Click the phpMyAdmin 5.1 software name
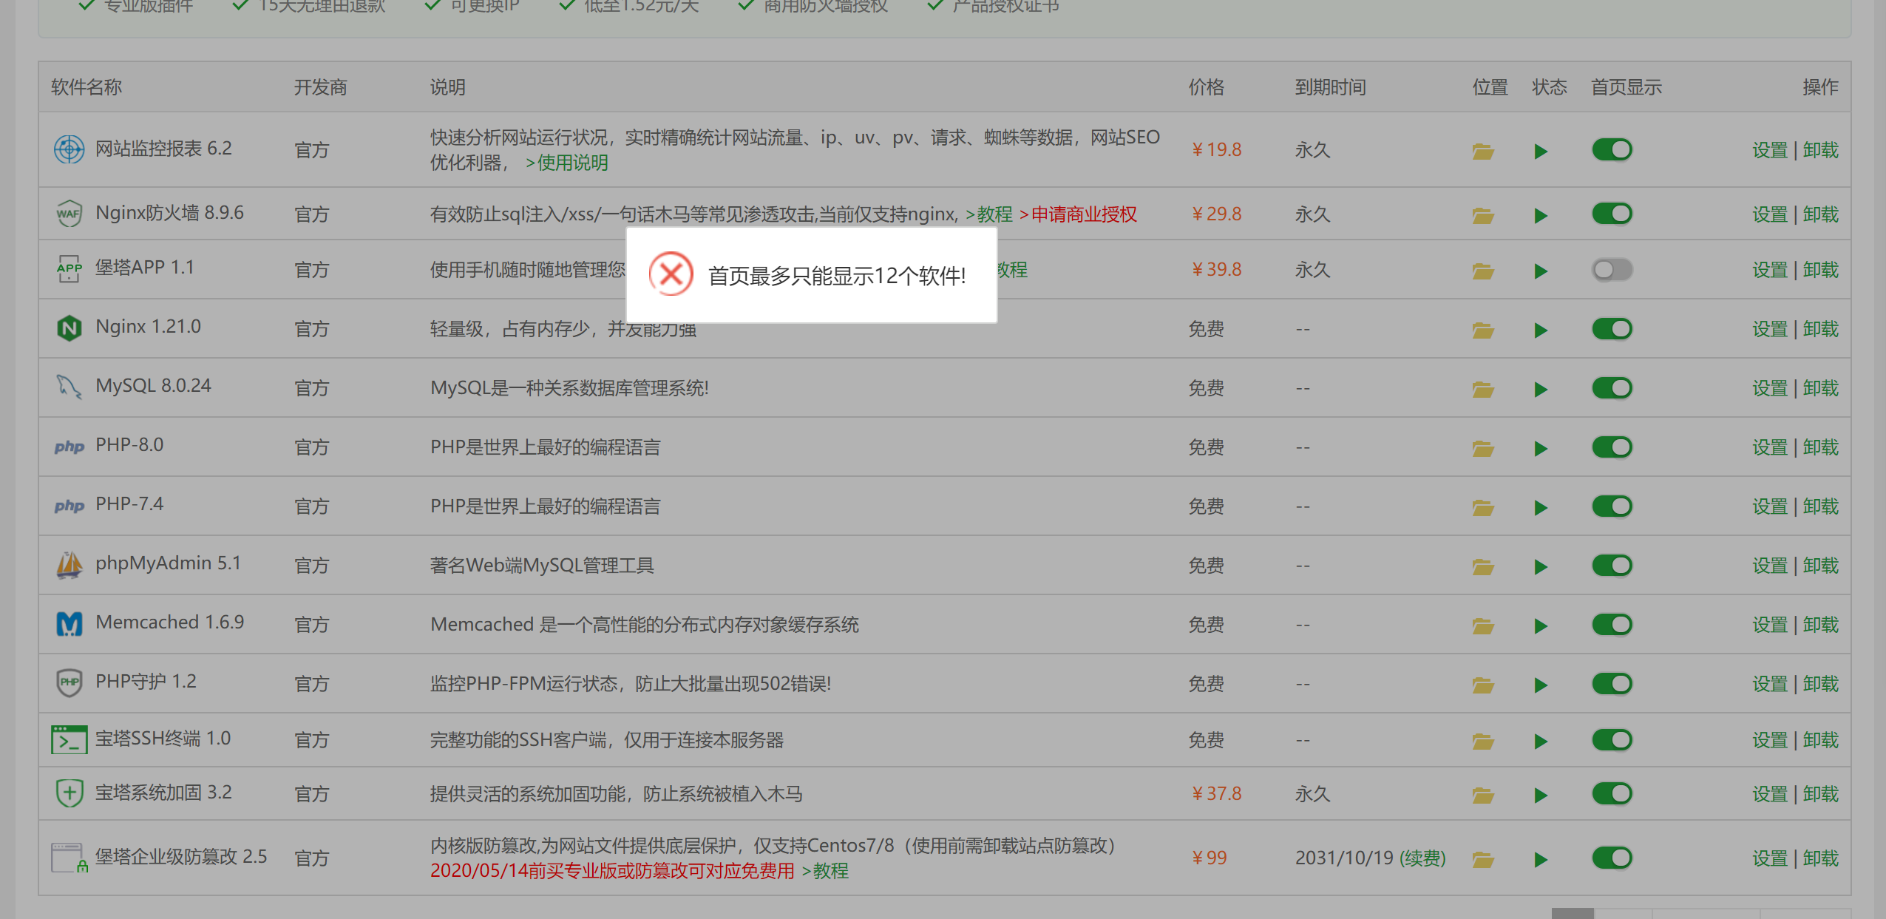1886x919 pixels. click(168, 563)
